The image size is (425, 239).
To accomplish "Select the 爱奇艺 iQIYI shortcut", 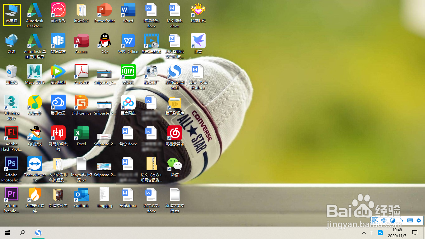I will click(128, 75).
